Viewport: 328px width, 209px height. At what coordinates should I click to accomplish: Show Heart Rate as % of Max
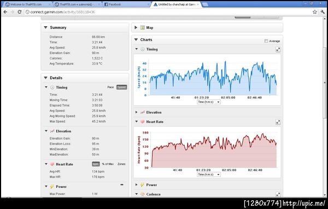tap(108, 164)
